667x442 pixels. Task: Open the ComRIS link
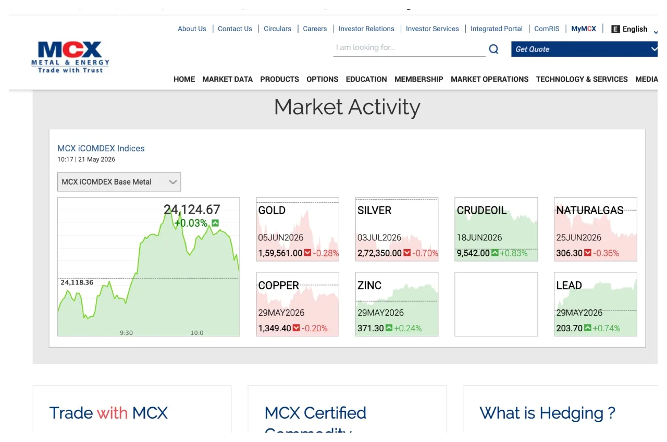(547, 29)
